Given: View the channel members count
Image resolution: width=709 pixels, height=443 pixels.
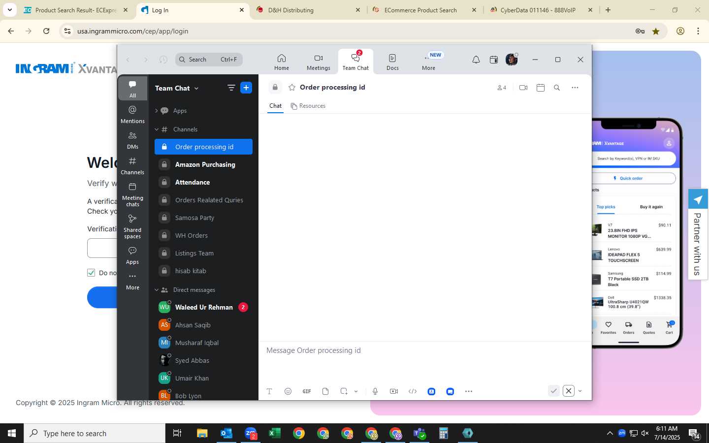Looking at the screenshot, I should [x=502, y=88].
